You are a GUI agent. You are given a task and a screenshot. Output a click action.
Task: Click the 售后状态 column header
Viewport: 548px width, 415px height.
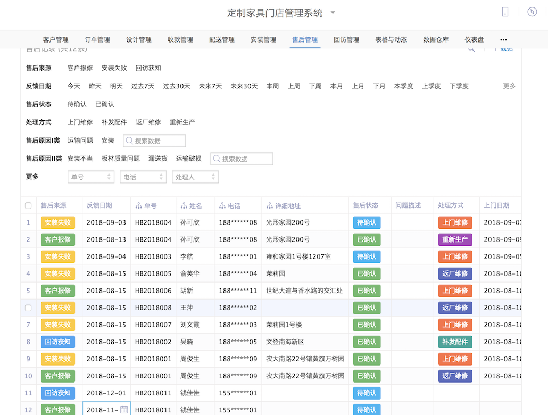[366, 205]
